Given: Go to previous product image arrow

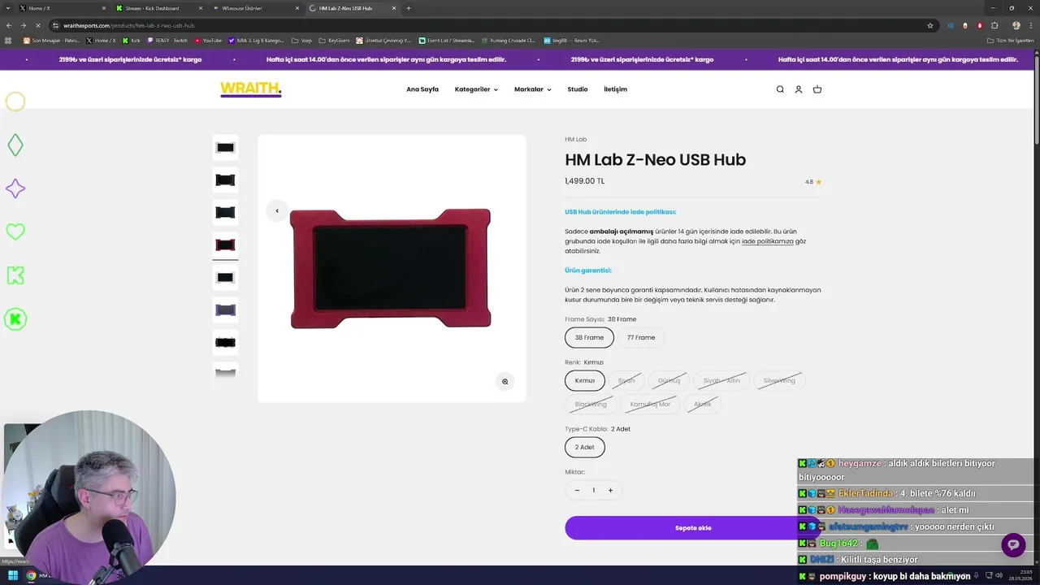Looking at the screenshot, I should pos(277,210).
